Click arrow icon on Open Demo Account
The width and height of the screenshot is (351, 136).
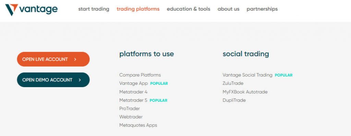[80, 80]
